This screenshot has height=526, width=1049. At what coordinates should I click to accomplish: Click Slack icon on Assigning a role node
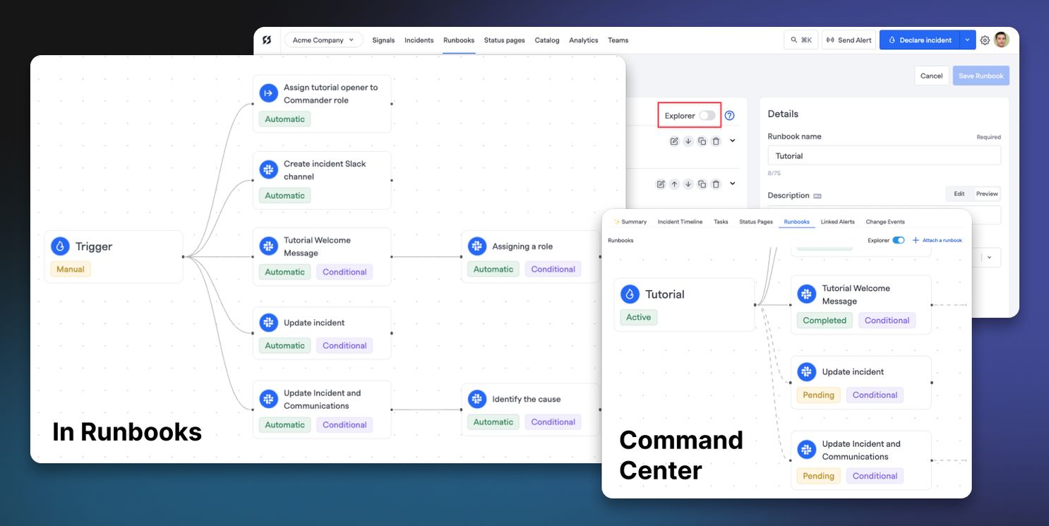[x=476, y=246]
